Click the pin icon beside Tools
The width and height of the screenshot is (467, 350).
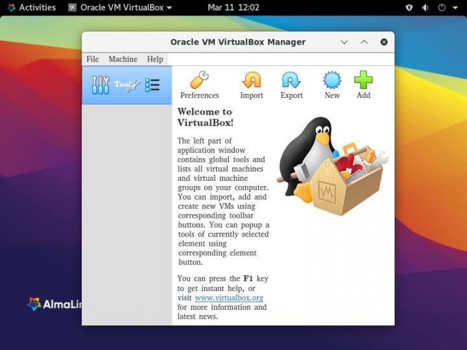132,85
